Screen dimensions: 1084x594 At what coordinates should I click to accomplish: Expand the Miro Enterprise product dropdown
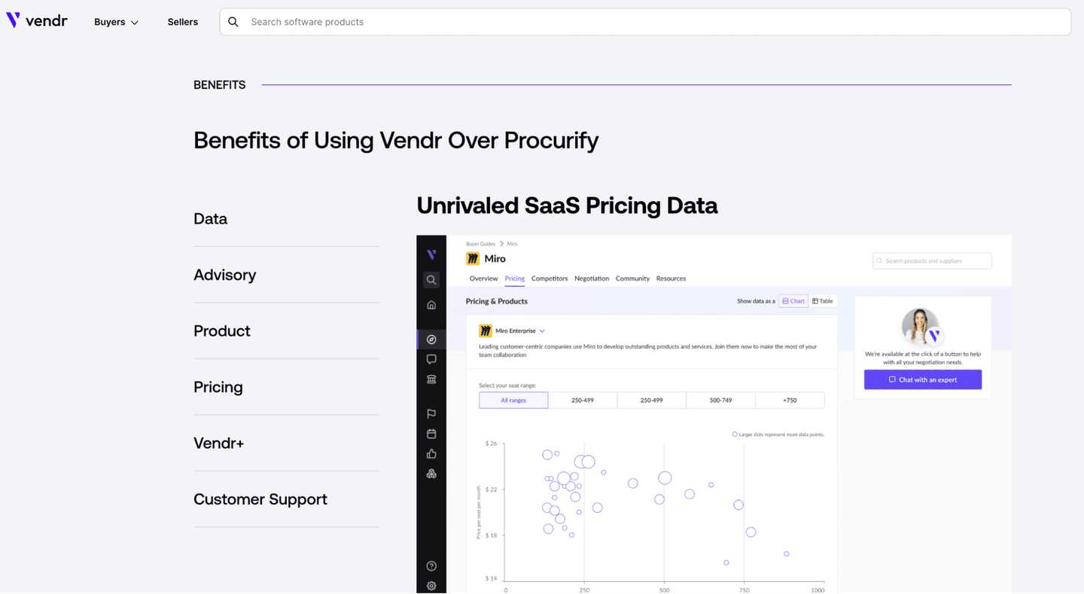coord(542,331)
